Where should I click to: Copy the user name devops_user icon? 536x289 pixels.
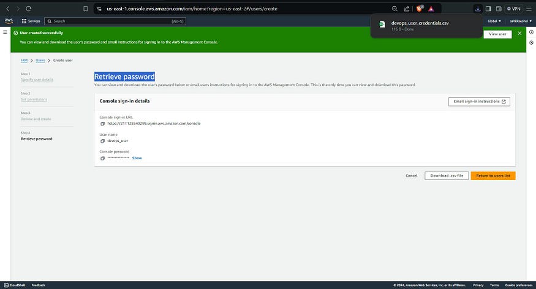coord(102,141)
